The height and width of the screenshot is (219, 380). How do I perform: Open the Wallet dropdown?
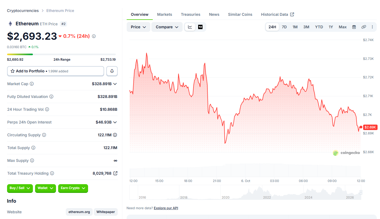point(45,188)
